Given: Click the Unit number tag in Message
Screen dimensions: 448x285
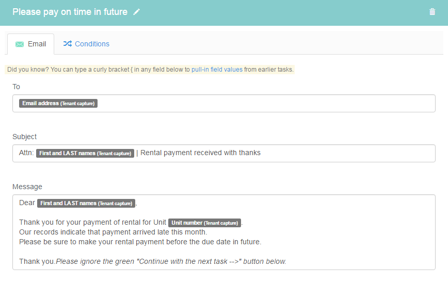Looking at the screenshot, I should [x=204, y=223].
